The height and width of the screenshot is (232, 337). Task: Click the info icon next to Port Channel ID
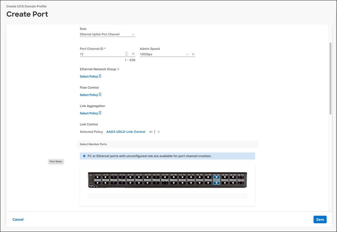tap(133, 54)
